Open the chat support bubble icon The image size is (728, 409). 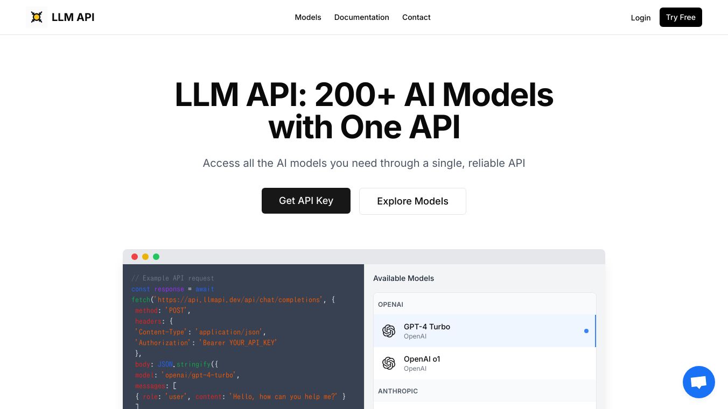tap(699, 382)
